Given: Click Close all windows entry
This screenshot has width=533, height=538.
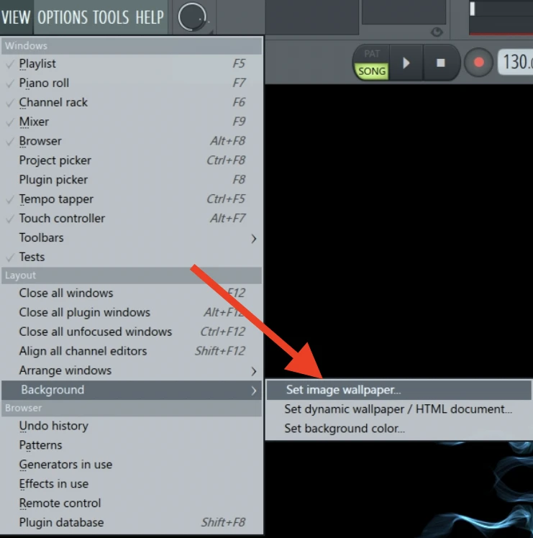Looking at the screenshot, I should (x=66, y=293).
